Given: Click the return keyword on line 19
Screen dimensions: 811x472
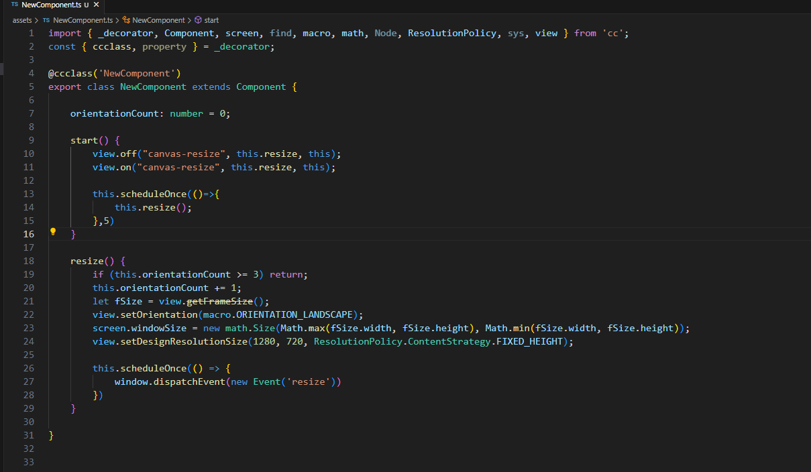Looking at the screenshot, I should coord(286,274).
